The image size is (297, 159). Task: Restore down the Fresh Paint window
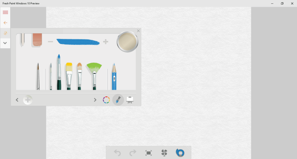(282, 3)
